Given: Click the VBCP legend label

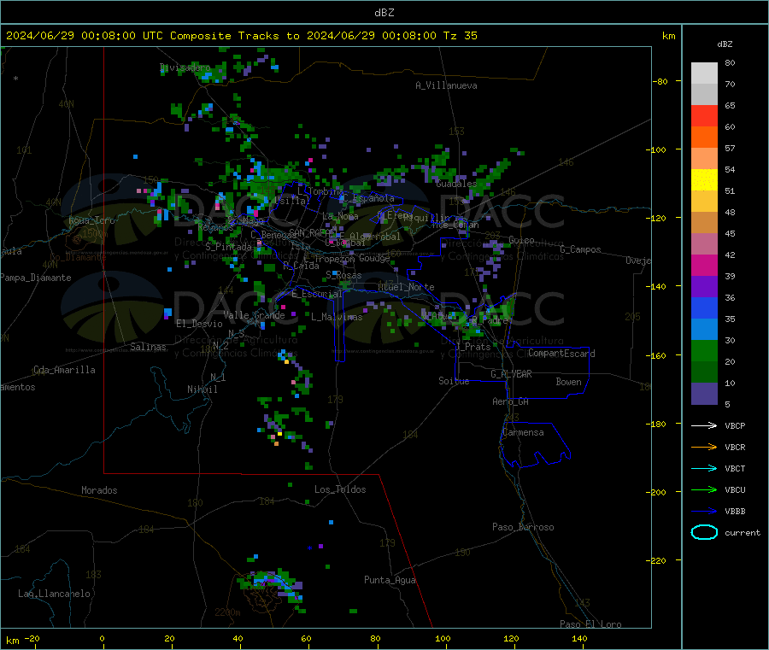Looking at the screenshot, I should pos(735,425).
